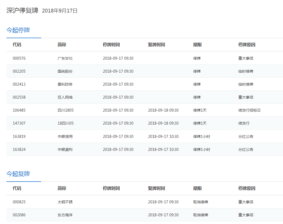Click the 停牌原因 column header in 今起停牌
Viewport: 283px width, 224px height.
pyautogui.click(x=247, y=45)
